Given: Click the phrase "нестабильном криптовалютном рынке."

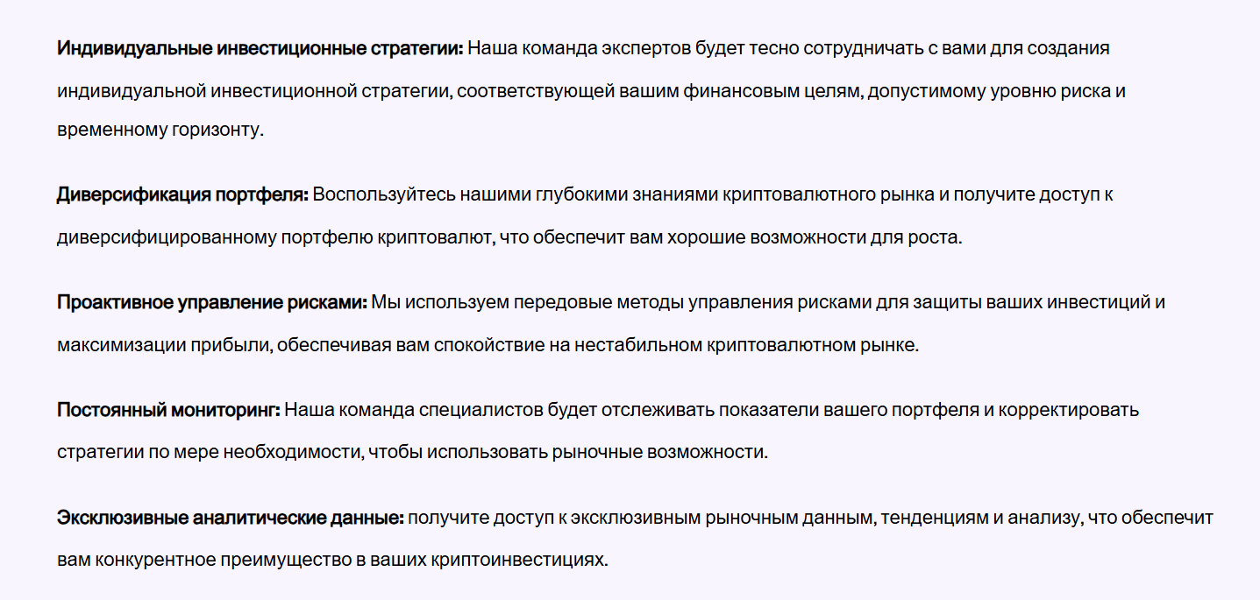Looking at the screenshot, I should coord(746,345).
